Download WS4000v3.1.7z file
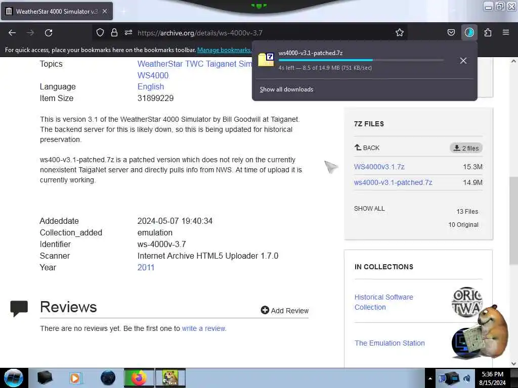This screenshot has height=388, width=518. tap(379, 167)
